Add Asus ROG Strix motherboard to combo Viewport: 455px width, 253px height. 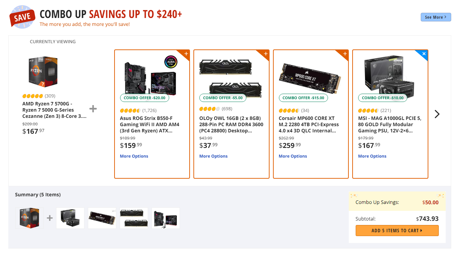pos(186,54)
